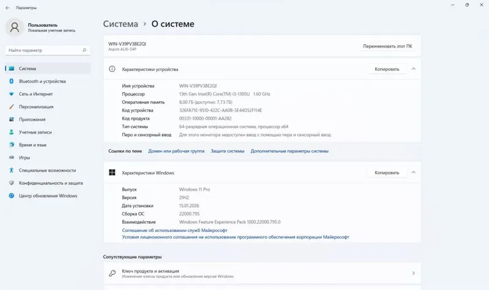This screenshot has height=290, width=489.
Task: Open the Игры gamepad icon
Action: click(12, 158)
